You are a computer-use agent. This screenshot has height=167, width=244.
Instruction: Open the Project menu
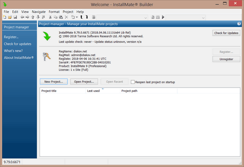68,12
